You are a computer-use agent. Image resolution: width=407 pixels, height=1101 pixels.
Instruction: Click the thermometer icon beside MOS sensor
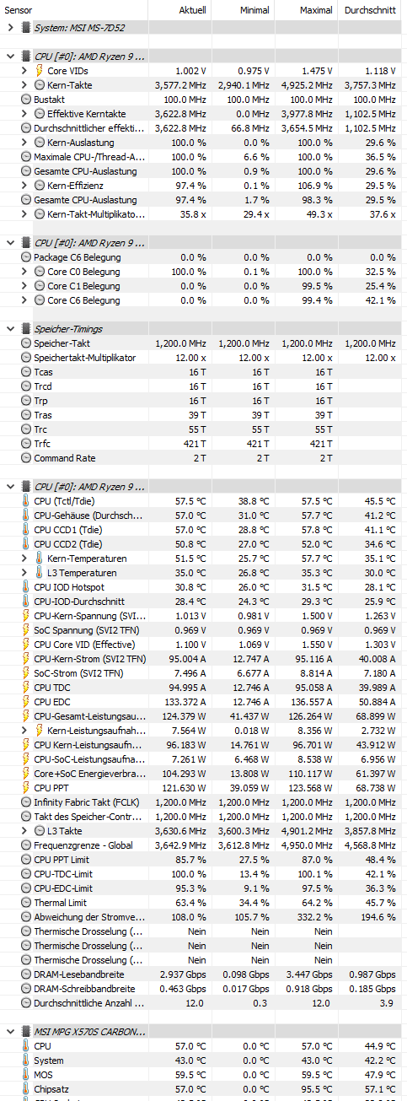coord(25,1075)
